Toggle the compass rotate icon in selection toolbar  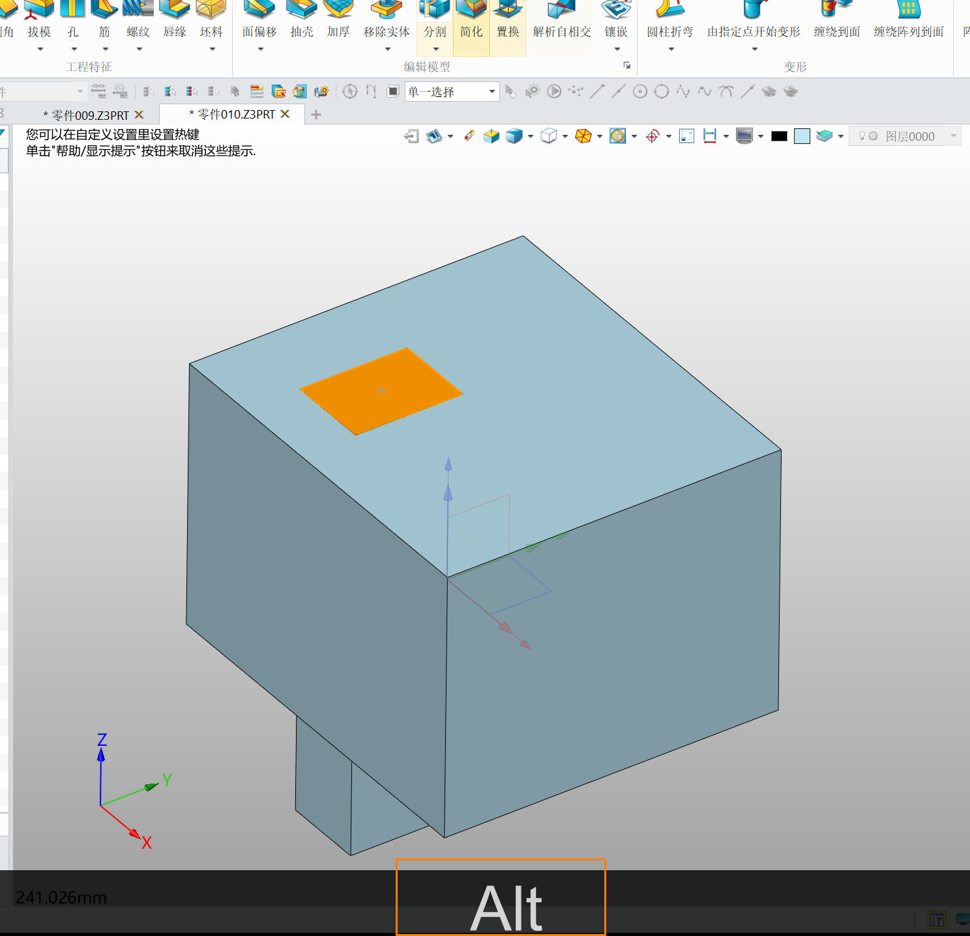[350, 91]
